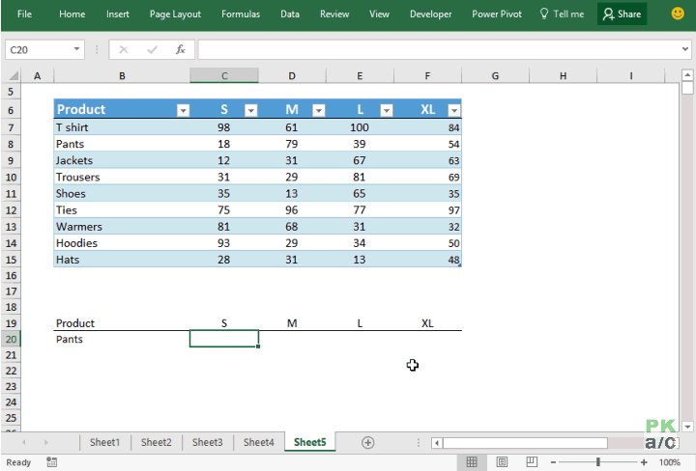The image size is (696, 471).
Task: Click the macro recording status bar icon
Action: click(51, 462)
